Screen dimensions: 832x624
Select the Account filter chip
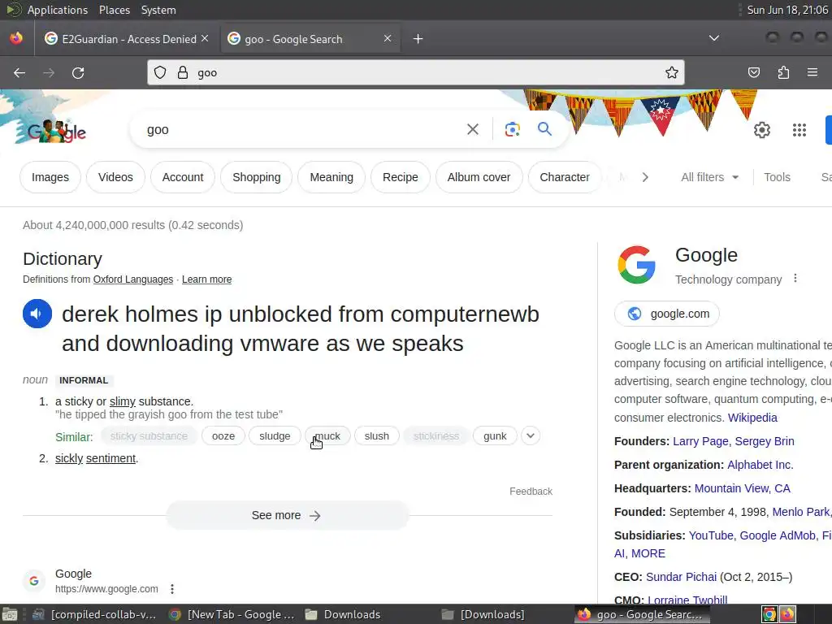click(x=183, y=177)
